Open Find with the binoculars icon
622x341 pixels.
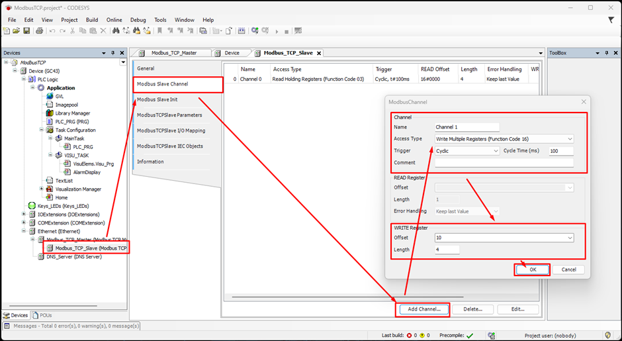point(116,30)
